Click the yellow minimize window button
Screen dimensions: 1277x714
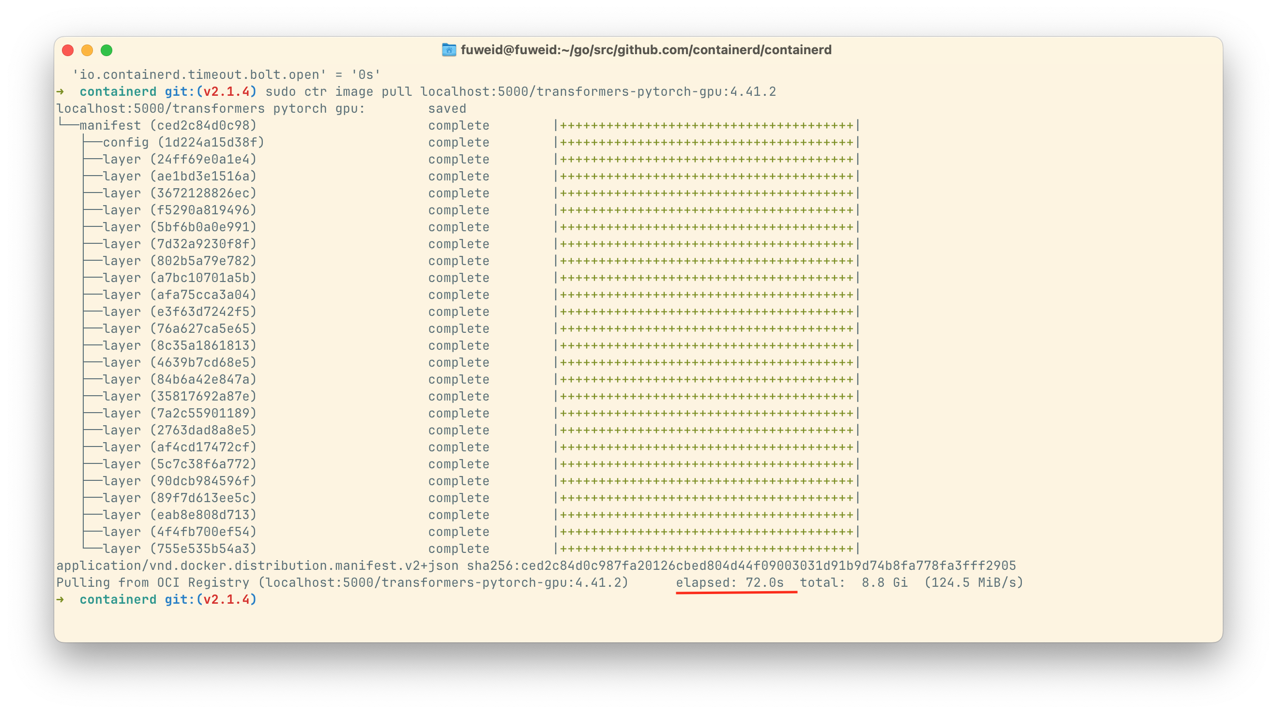(87, 50)
